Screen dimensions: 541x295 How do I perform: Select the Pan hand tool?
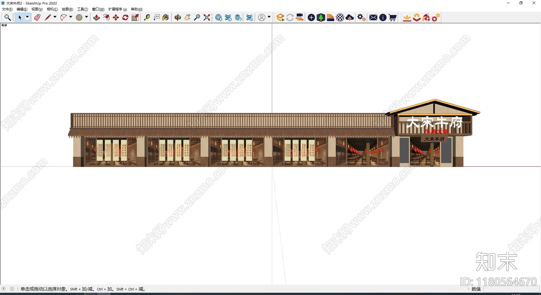coord(187,18)
